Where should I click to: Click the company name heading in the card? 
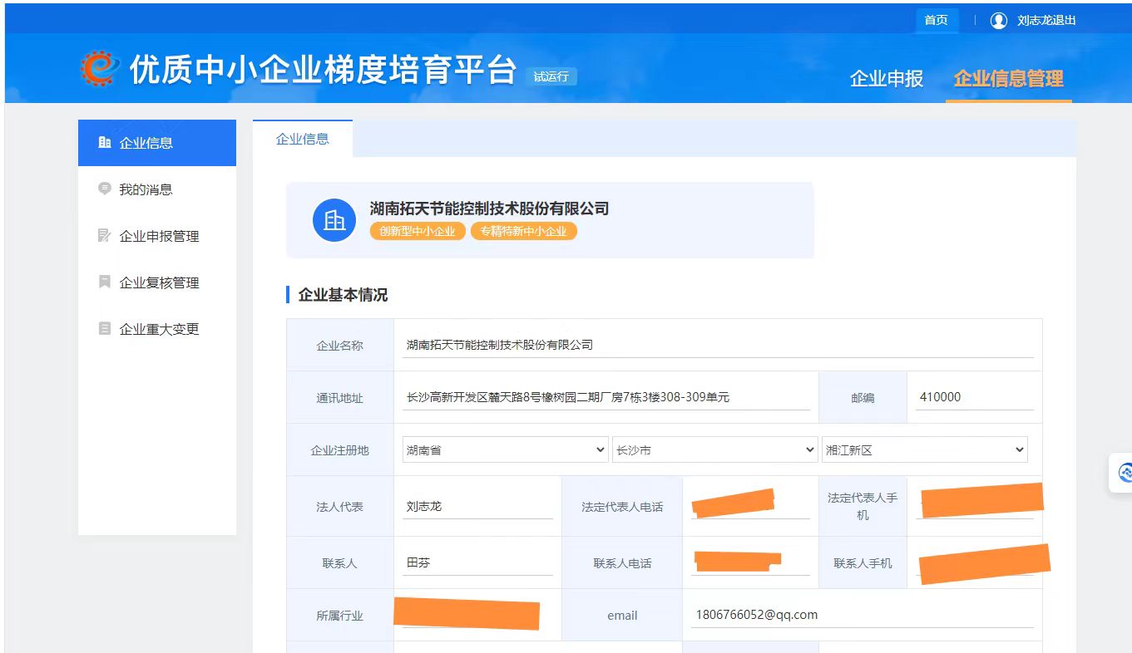(489, 209)
